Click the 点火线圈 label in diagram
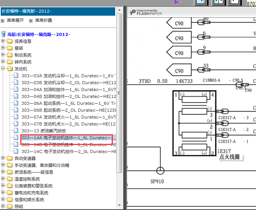Image resolution: width=256 pixels, height=210 pixels. click(230, 157)
